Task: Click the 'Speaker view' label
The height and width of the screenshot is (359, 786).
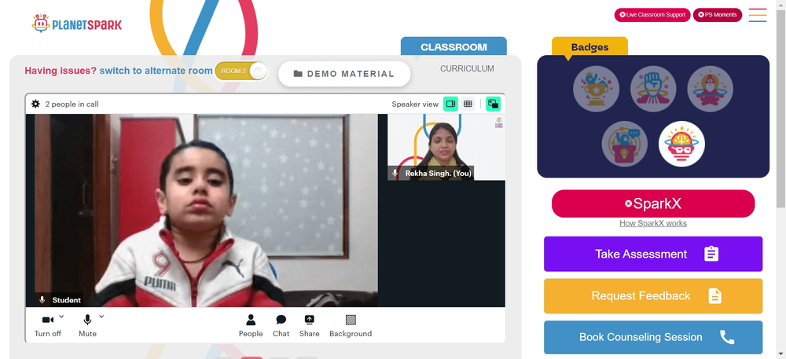Action: pos(415,104)
